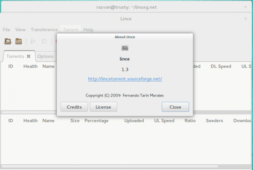This screenshot has height=170, width=253.
Task: Sort by the Ratio column header
Action: [x=190, y=121]
